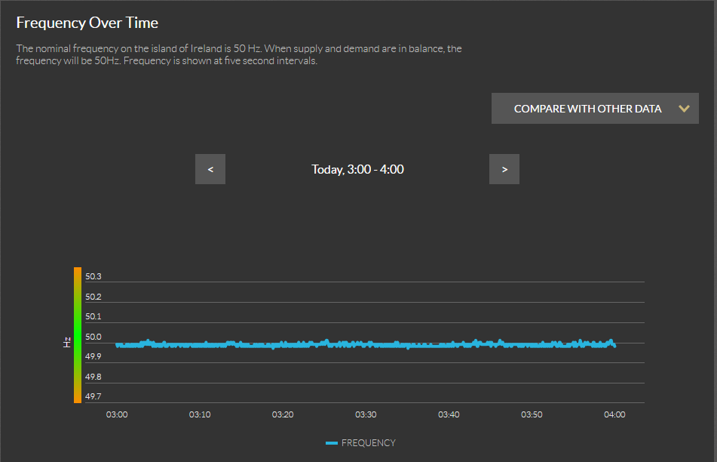Click the 03:10 x-axis time label

tap(200, 414)
